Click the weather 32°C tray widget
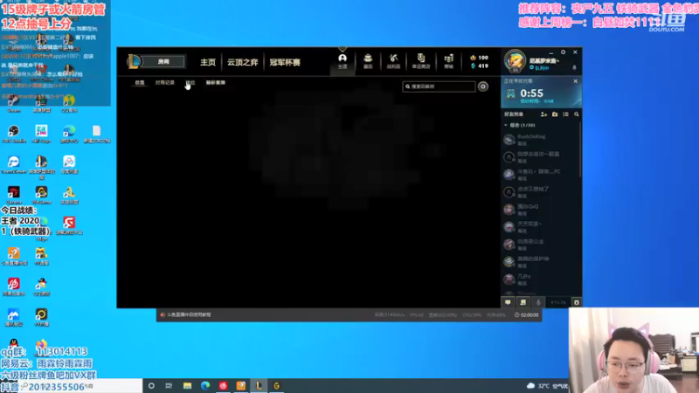Viewport: 699px width, 393px height. click(547, 386)
